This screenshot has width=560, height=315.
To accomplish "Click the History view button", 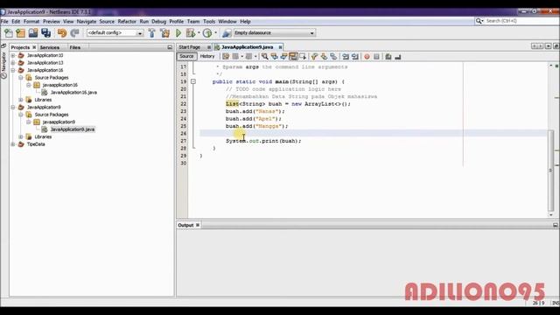I will coord(207,56).
